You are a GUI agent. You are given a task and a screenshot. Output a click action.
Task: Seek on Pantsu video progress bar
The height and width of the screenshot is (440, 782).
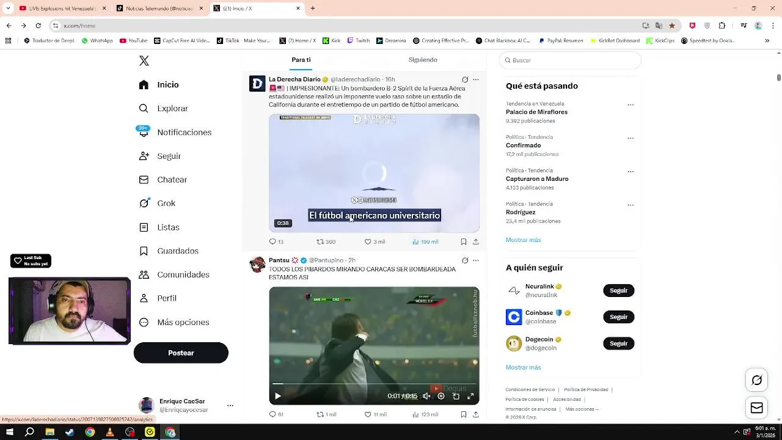pos(374,384)
